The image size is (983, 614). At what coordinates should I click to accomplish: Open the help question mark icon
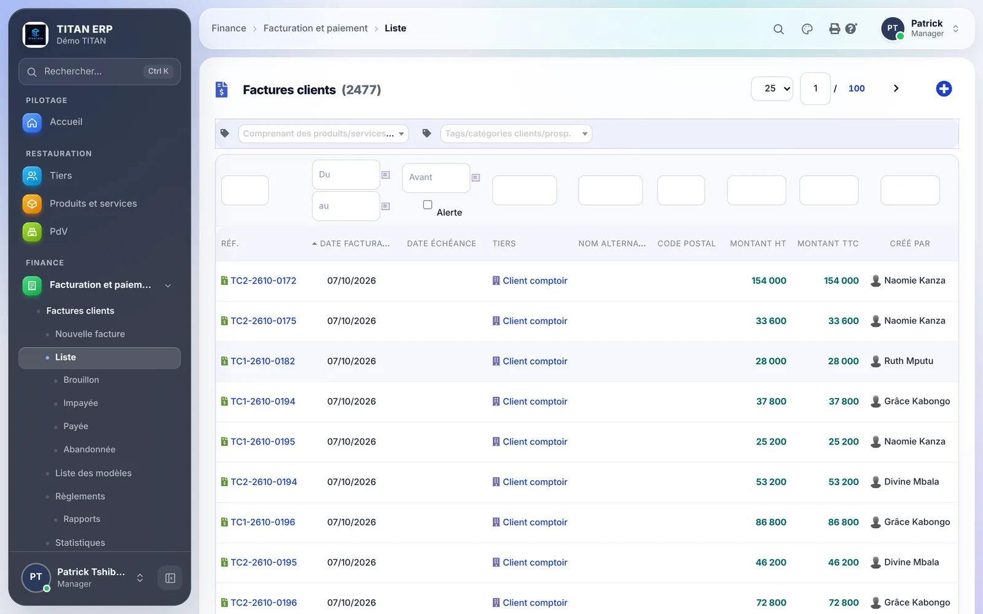[851, 29]
